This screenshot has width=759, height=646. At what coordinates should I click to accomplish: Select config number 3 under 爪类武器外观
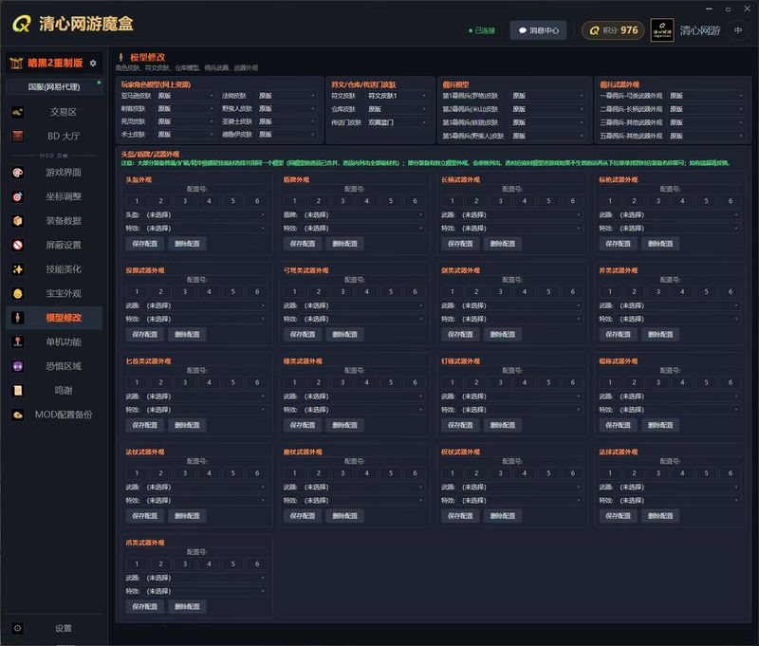pyautogui.click(x=185, y=563)
